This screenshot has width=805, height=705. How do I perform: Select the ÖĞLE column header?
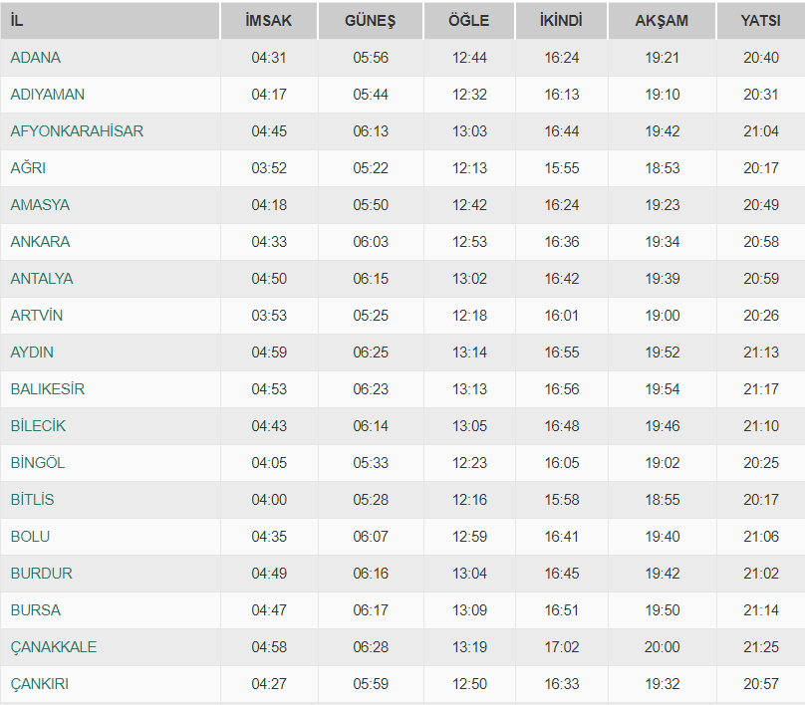click(469, 21)
